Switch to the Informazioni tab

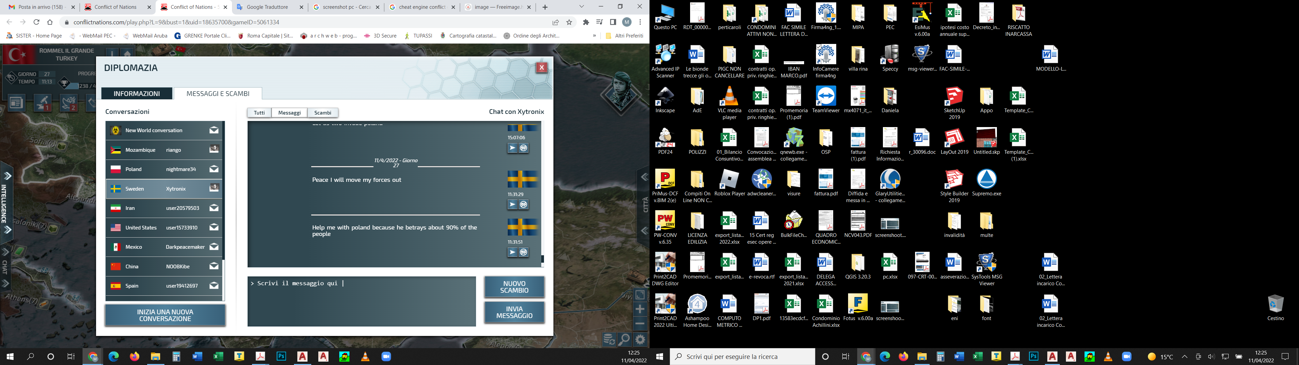pos(137,94)
